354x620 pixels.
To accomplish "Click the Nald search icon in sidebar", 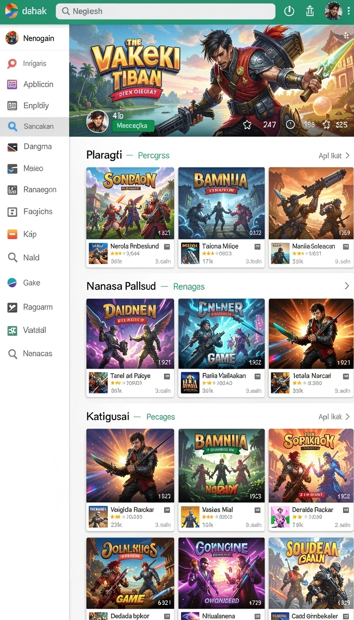I will point(12,257).
